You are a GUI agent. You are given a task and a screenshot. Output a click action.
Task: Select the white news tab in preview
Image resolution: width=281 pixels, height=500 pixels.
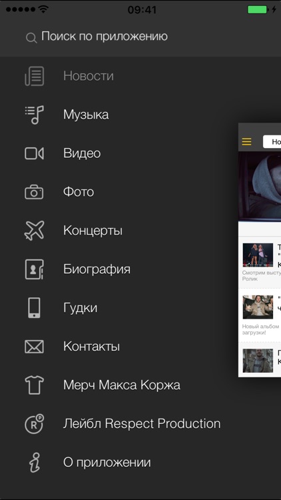pyautogui.click(x=272, y=141)
